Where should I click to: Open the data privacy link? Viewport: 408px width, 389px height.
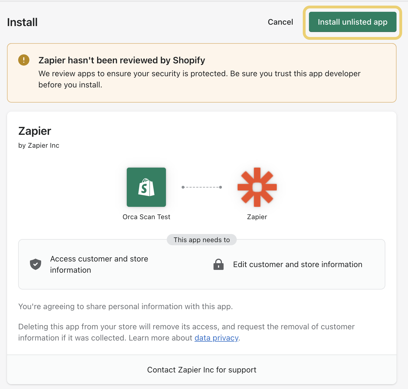tap(216, 338)
